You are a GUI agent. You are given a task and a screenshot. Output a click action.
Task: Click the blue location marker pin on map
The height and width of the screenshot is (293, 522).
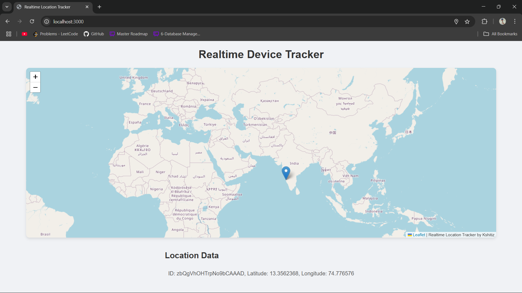(286, 172)
